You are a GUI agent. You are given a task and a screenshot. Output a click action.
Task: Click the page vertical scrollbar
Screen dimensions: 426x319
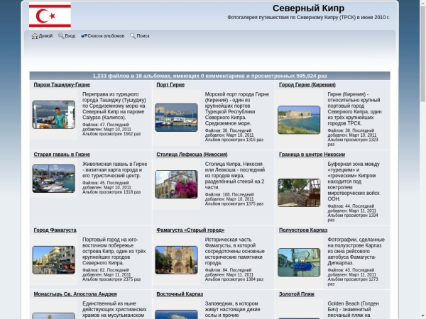pyautogui.click(x=423, y=159)
